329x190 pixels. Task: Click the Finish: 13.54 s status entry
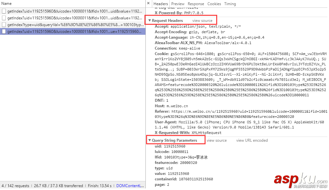100,185
